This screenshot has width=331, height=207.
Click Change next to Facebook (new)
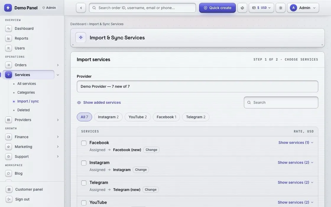tap(151, 150)
